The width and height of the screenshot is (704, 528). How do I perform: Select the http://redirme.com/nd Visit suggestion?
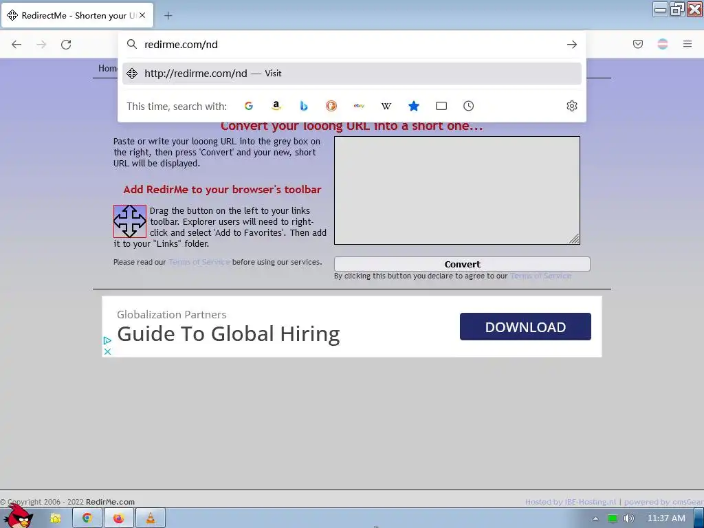[x=351, y=74]
